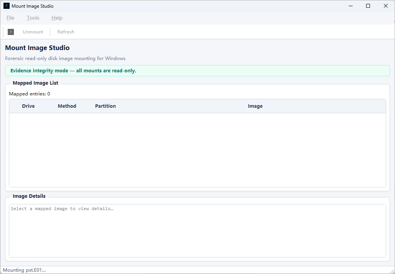Sort by the Image column header

click(x=255, y=106)
